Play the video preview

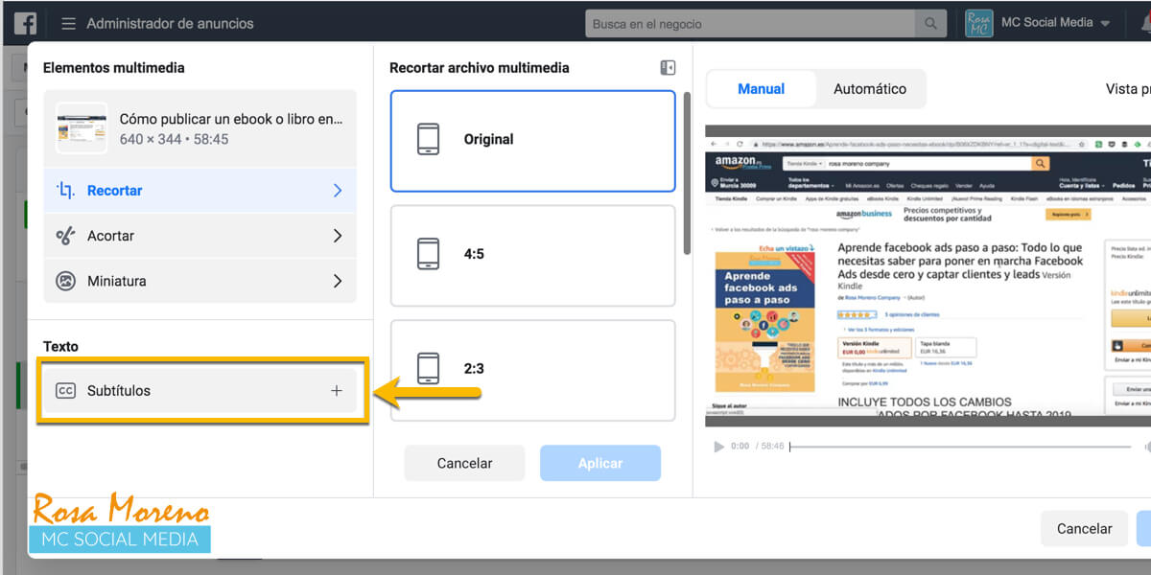(x=718, y=447)
